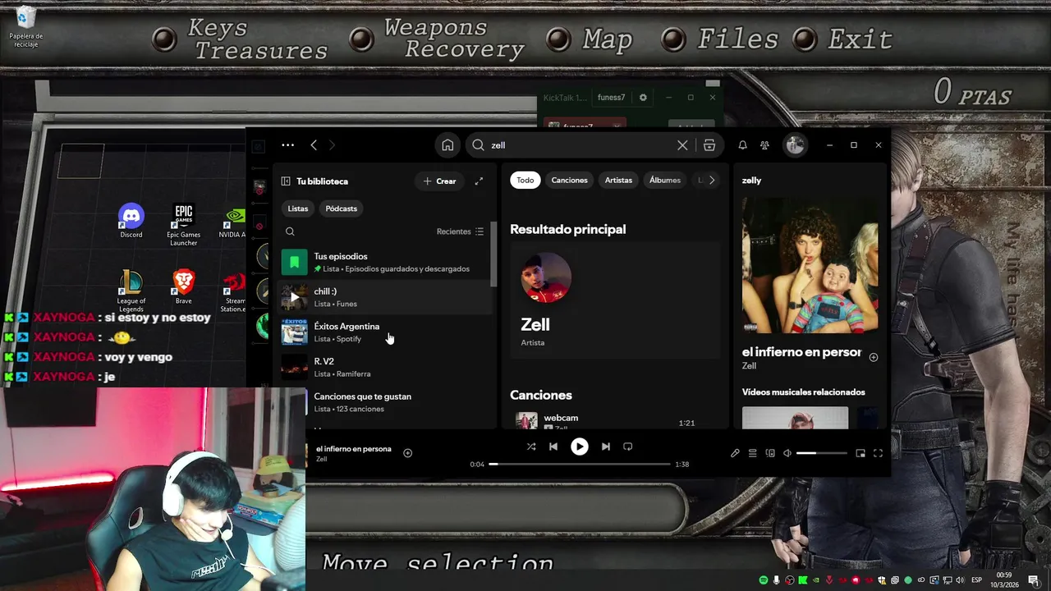Open album art in now-playing panel

(x=810, y=265)
